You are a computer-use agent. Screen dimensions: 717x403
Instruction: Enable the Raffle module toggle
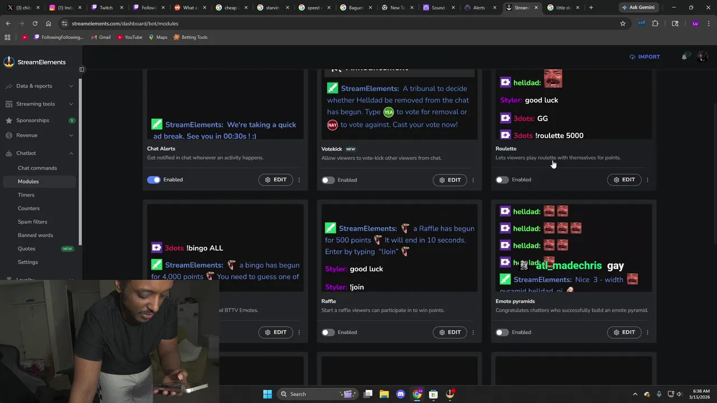328,332
